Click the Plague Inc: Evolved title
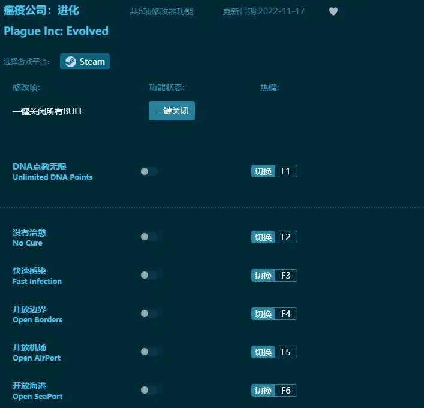The image size is (424, 408). coord(56,31)
